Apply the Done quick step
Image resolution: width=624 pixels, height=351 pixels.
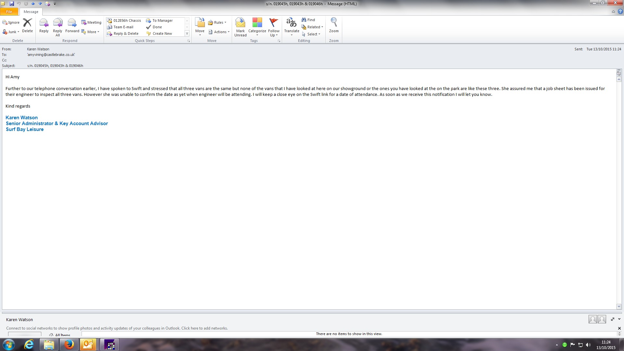click(x=157, y=27)
